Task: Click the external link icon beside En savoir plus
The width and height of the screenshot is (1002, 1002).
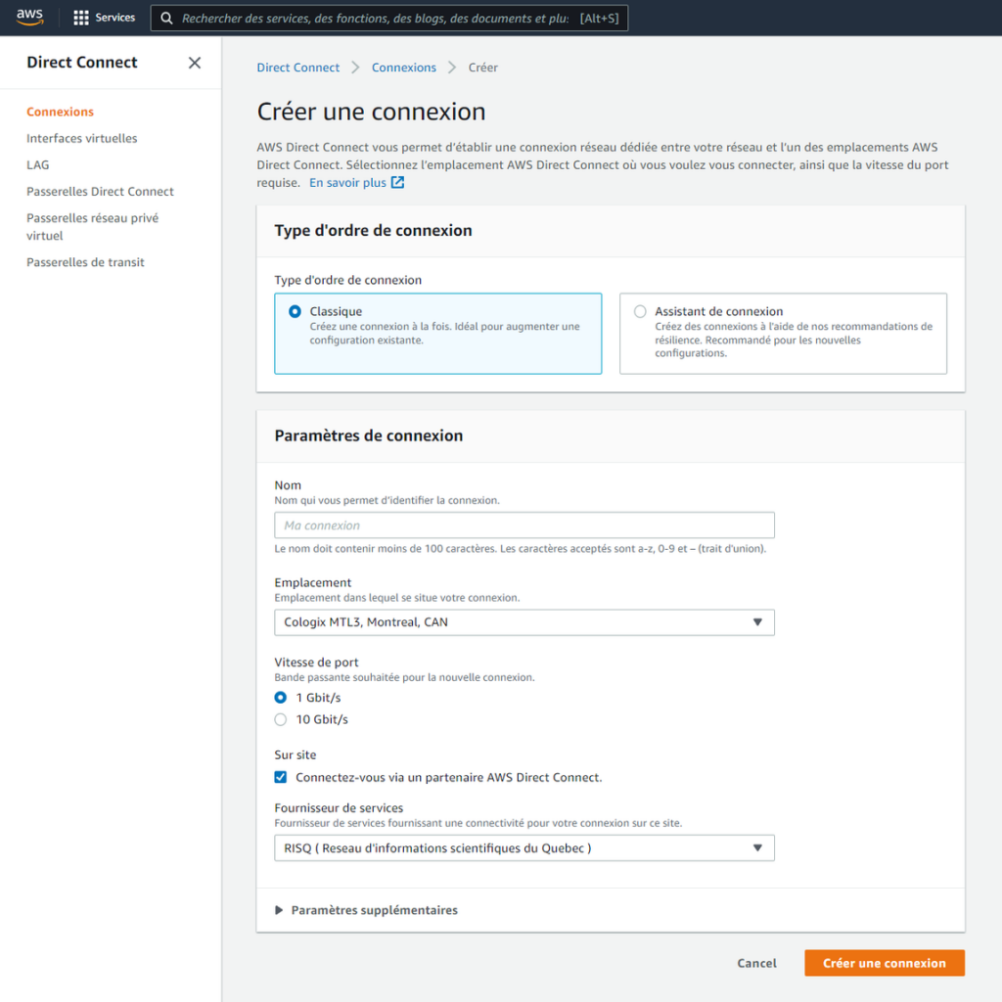Action: (x=397, y=183)
